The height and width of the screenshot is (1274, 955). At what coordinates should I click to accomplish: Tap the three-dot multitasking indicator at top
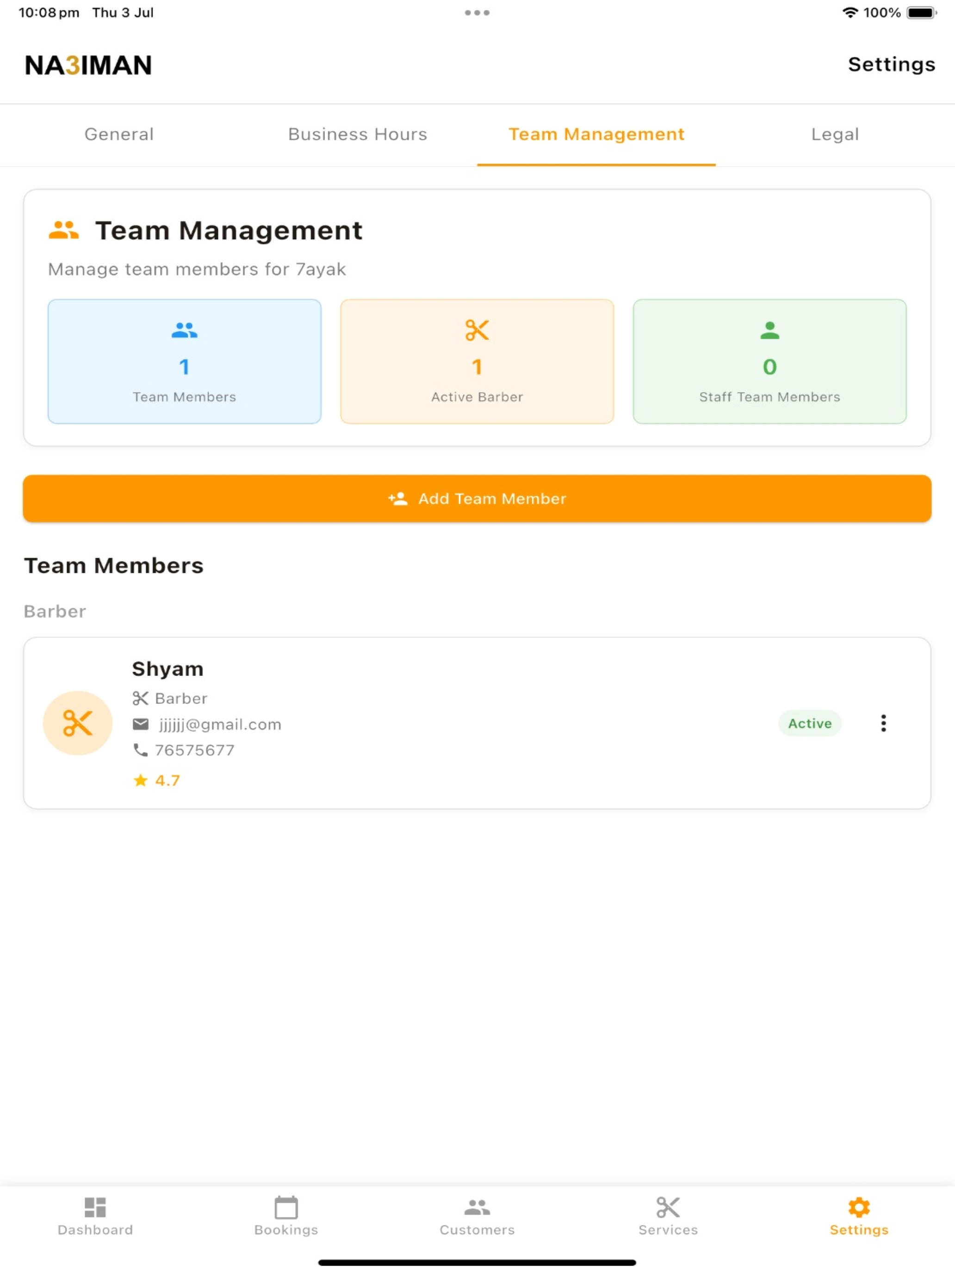477,12
